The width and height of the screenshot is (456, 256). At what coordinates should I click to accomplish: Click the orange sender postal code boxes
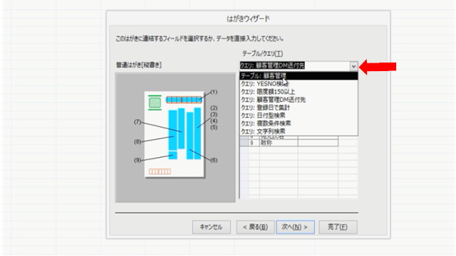point(160,171)
